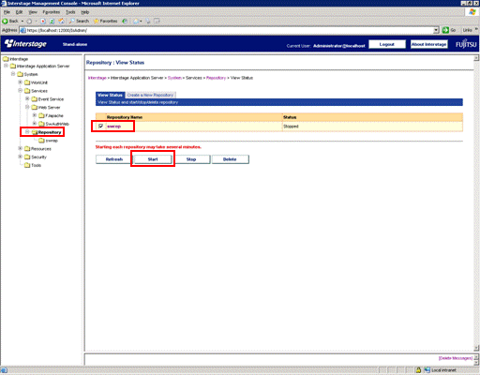Open the Edit menu
This screenshot has height=375, width=480.
coord(19,12)
